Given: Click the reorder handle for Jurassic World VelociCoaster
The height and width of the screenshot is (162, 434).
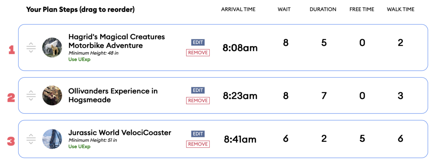Looking at the screenshot, I should [x=31, y=139].
